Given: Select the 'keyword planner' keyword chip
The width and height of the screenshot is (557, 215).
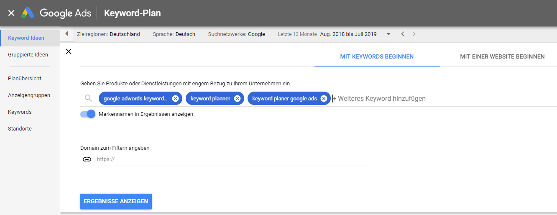Looking at the screenshot, I should (x=210, y=98).
